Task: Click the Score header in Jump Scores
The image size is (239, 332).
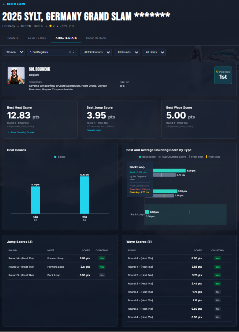Action: (86, 250)
